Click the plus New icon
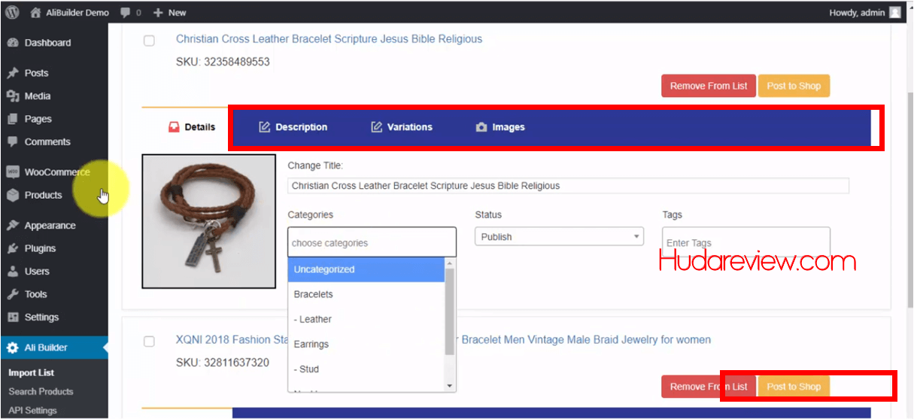This screenshot has height=419, width=914. pyautogui.click(x=157, y=13)
